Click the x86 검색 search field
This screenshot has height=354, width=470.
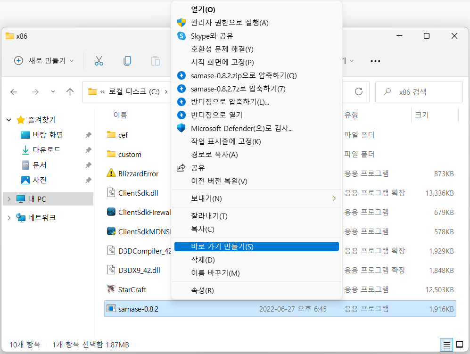point(419,92)
